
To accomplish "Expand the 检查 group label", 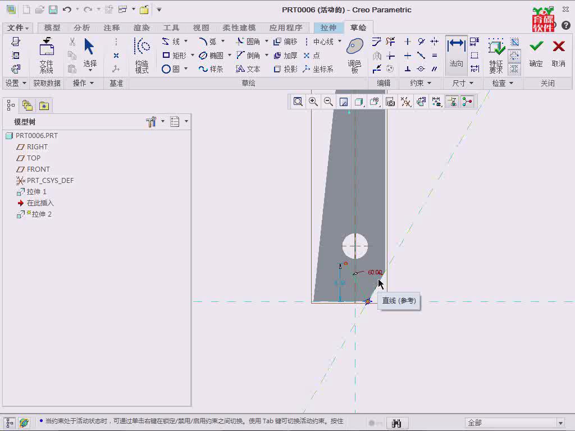I will click(x=503, y=83).
